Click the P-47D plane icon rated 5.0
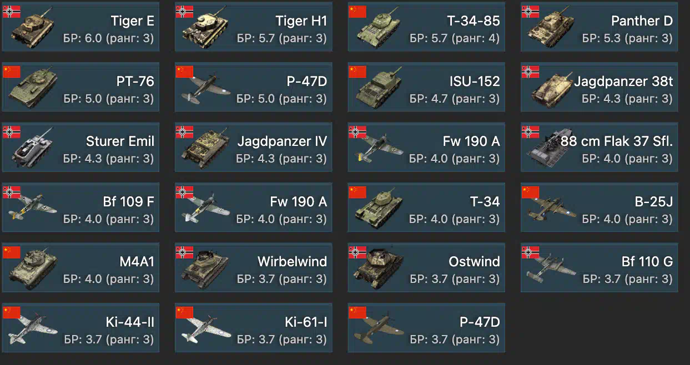 click(x=204, y=89)
